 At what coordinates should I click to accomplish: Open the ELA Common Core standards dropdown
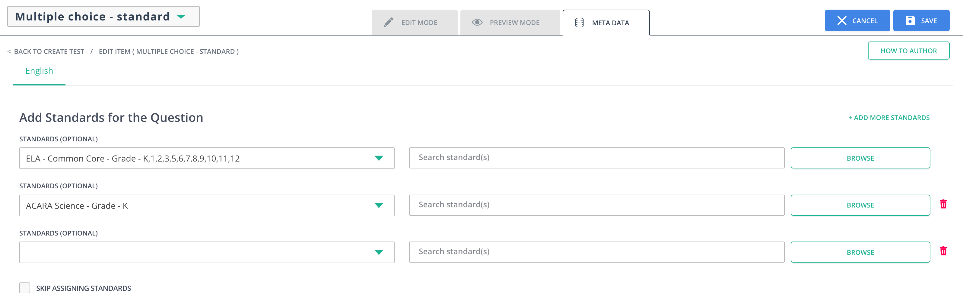[x=207, y=158]
